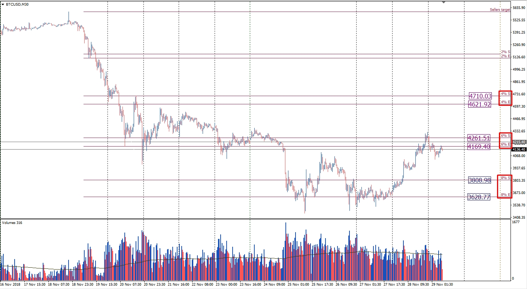The height and width of the screenshot is (289, 527).
Task: Click 3408.35 on the price scale
Action: tap(519, 217)
